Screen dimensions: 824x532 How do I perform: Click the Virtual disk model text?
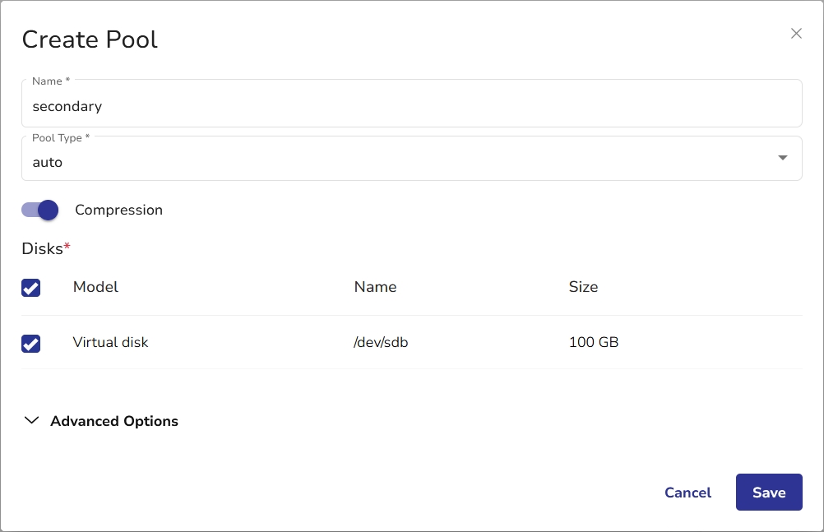[110, 342]
